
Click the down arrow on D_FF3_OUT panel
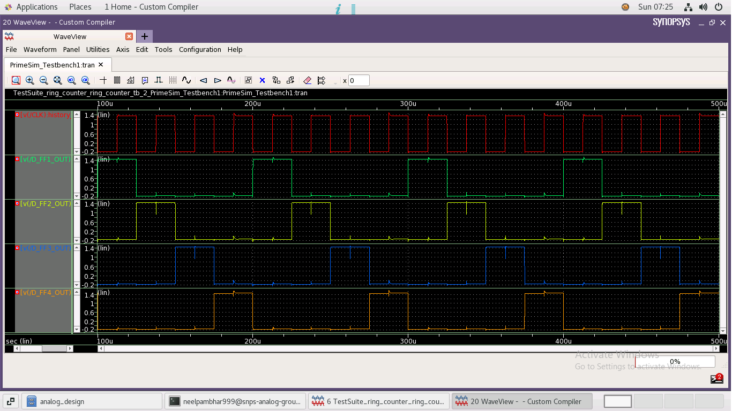(77, 285)
